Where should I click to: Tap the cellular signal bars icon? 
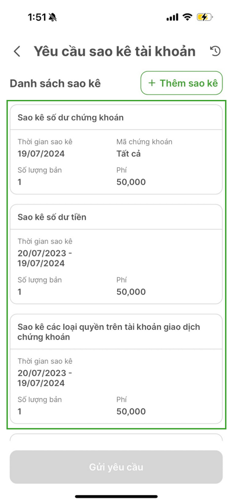172,17
